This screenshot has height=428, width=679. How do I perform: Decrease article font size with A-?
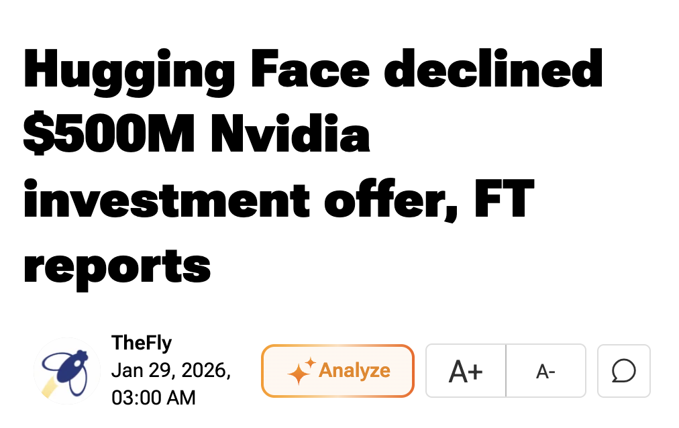[x=545, y=371]
